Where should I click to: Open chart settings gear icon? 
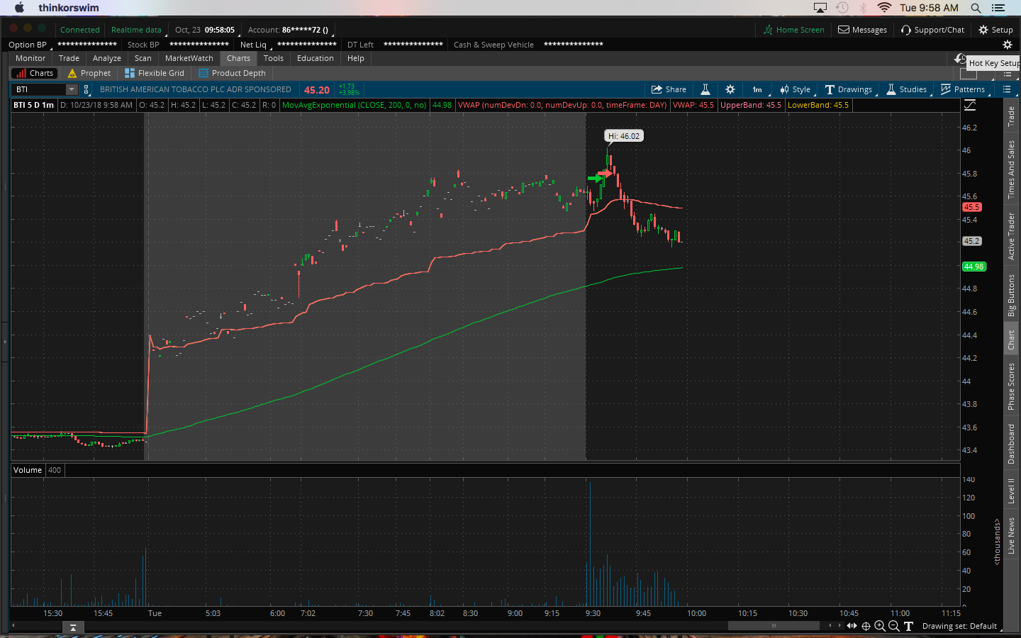(x=730, y=89)
